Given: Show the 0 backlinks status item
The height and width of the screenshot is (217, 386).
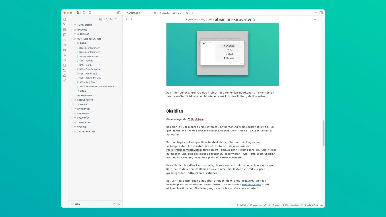Looking at the screenshot, I should point(242,205).
